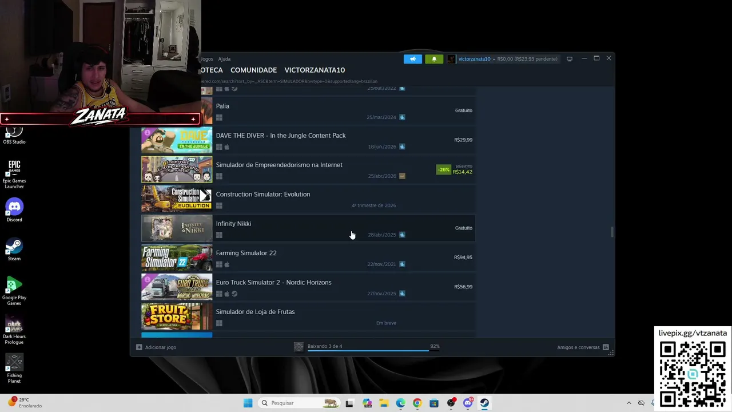Switch to Discord in the taskbar
Screen dimensions: 732x412
click(468, 403)
